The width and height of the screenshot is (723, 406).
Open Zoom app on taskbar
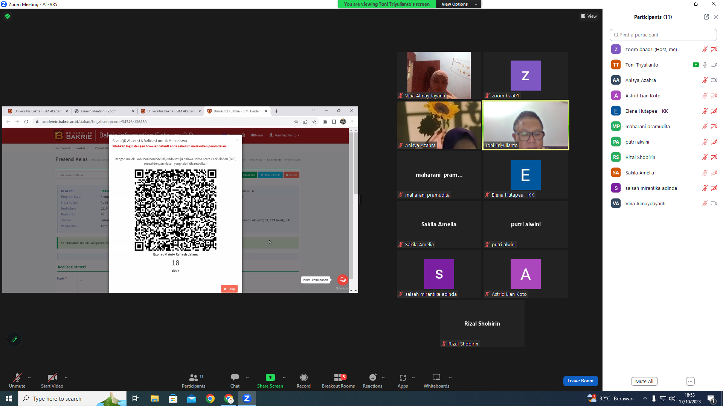[x=247, y=398]
